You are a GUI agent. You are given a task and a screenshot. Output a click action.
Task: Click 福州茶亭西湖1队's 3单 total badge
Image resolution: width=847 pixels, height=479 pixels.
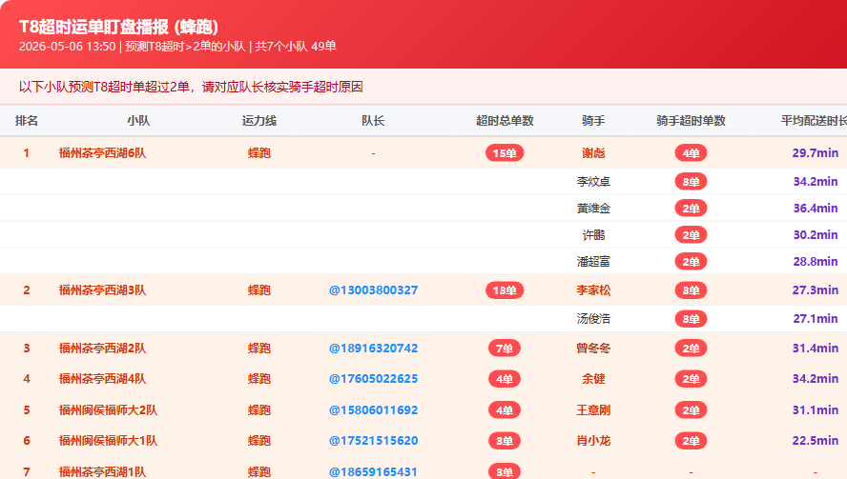pos(505,471)
